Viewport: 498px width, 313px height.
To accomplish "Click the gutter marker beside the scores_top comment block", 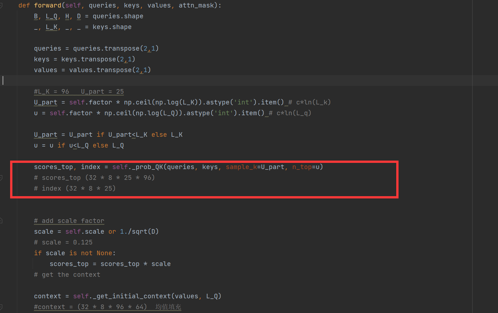I will [1, 178].
